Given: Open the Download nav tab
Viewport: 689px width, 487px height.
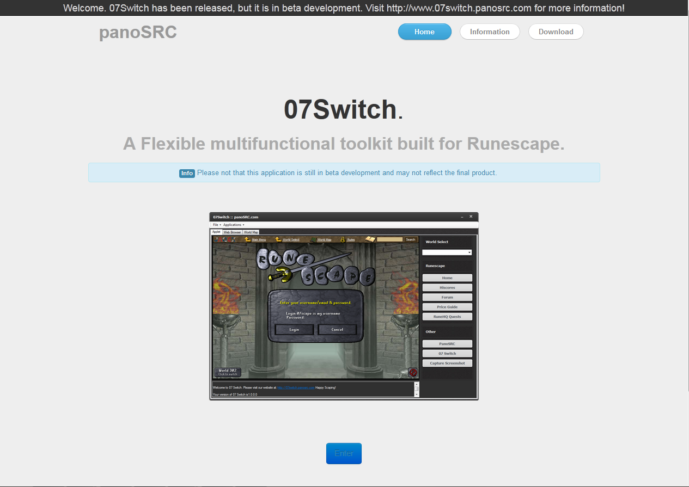Looking at the screenshot, I should (x=556, y=32).
